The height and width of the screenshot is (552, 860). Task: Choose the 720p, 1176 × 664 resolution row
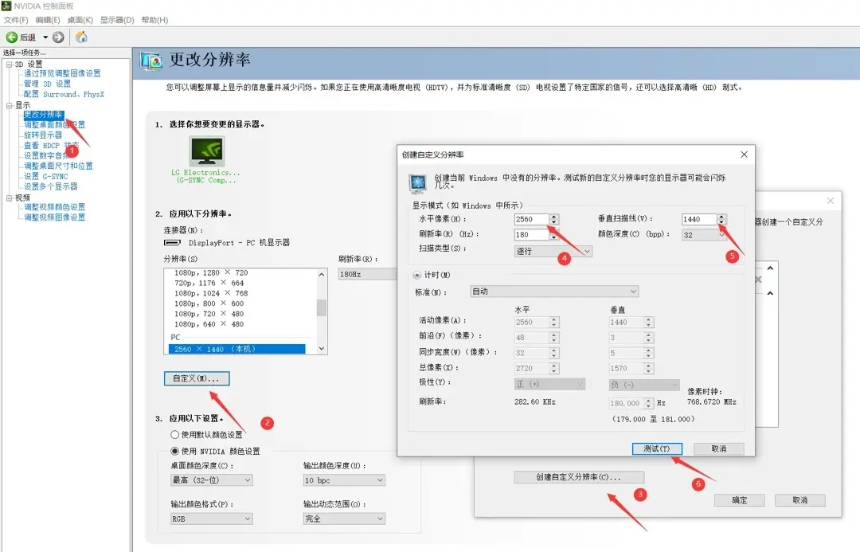209,283
